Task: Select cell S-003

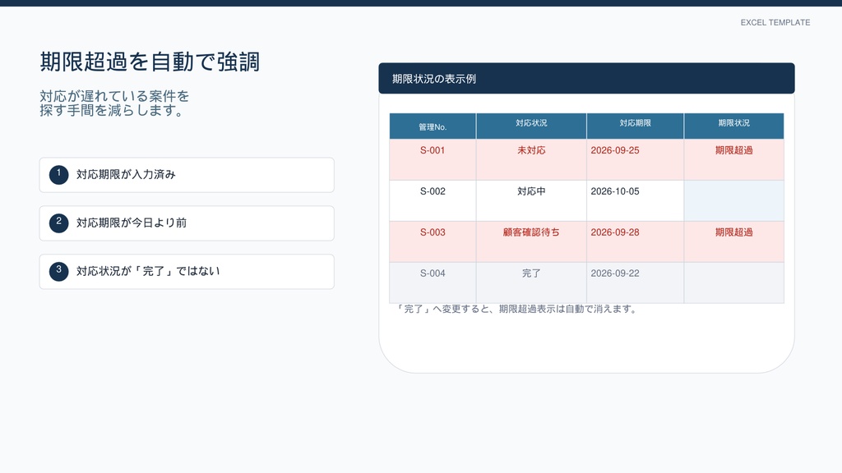Action: pos(433,242)
